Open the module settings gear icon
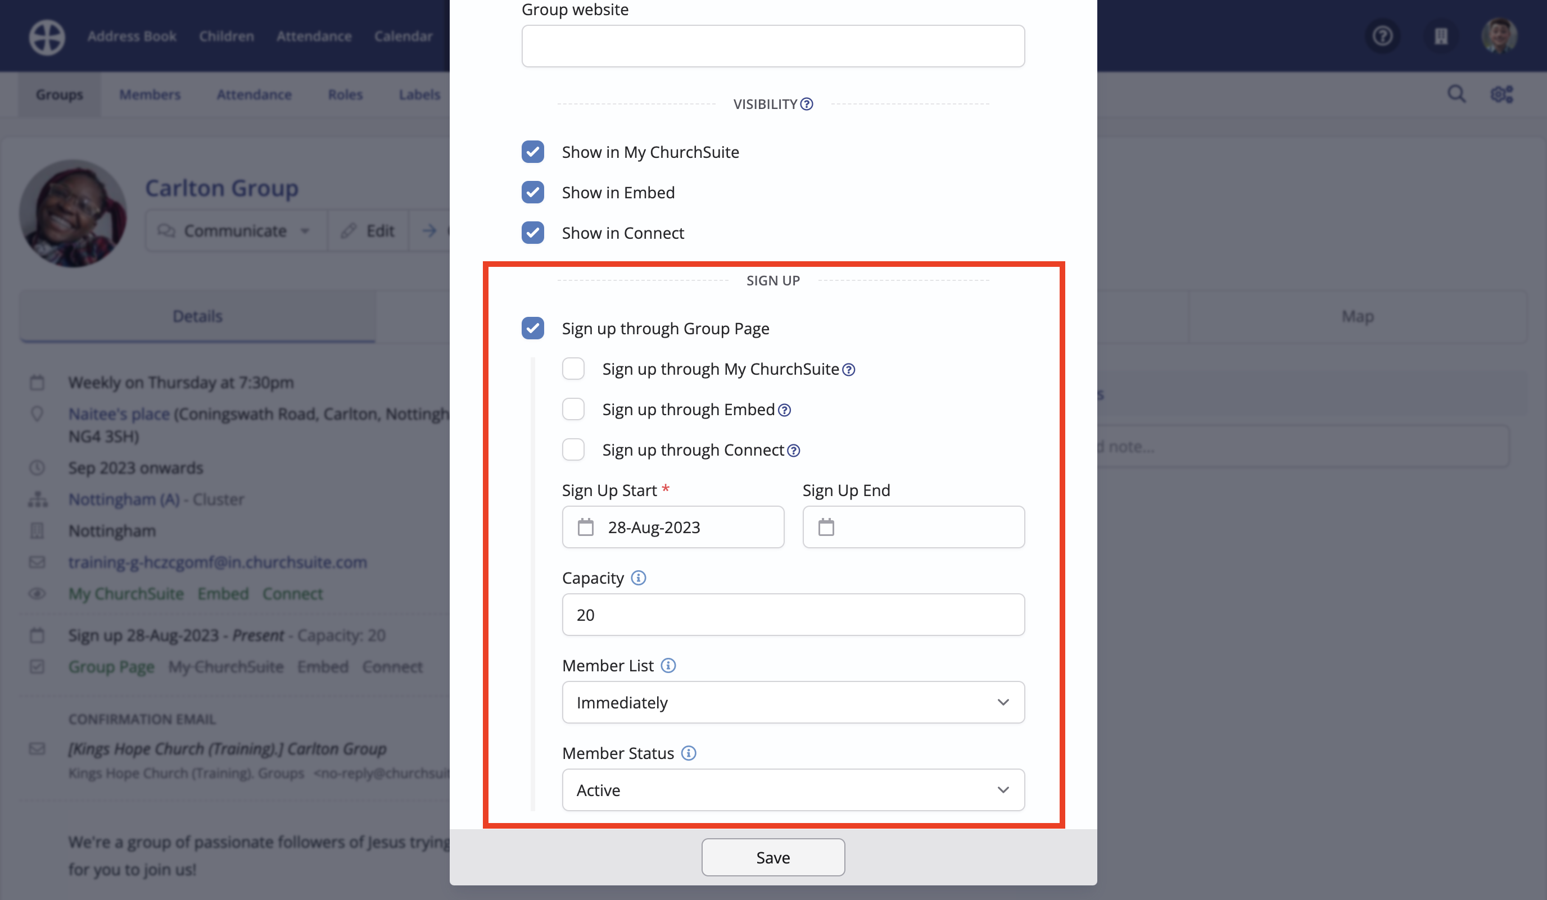The height and width of the screenshot is (900, 1547). click(1502, 94)
